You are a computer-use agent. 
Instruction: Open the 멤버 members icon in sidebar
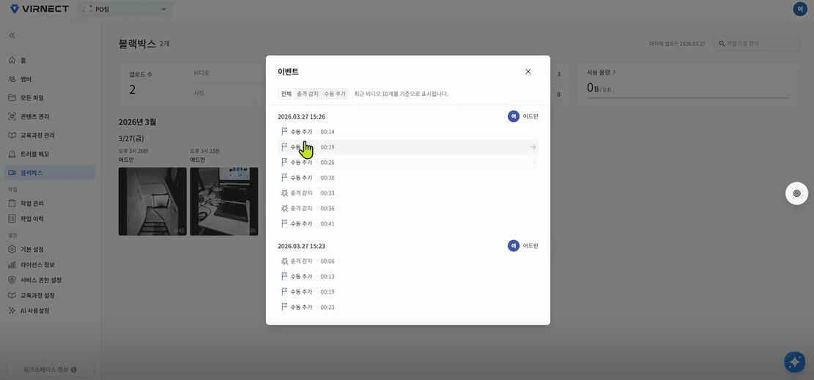pos(12,79)
